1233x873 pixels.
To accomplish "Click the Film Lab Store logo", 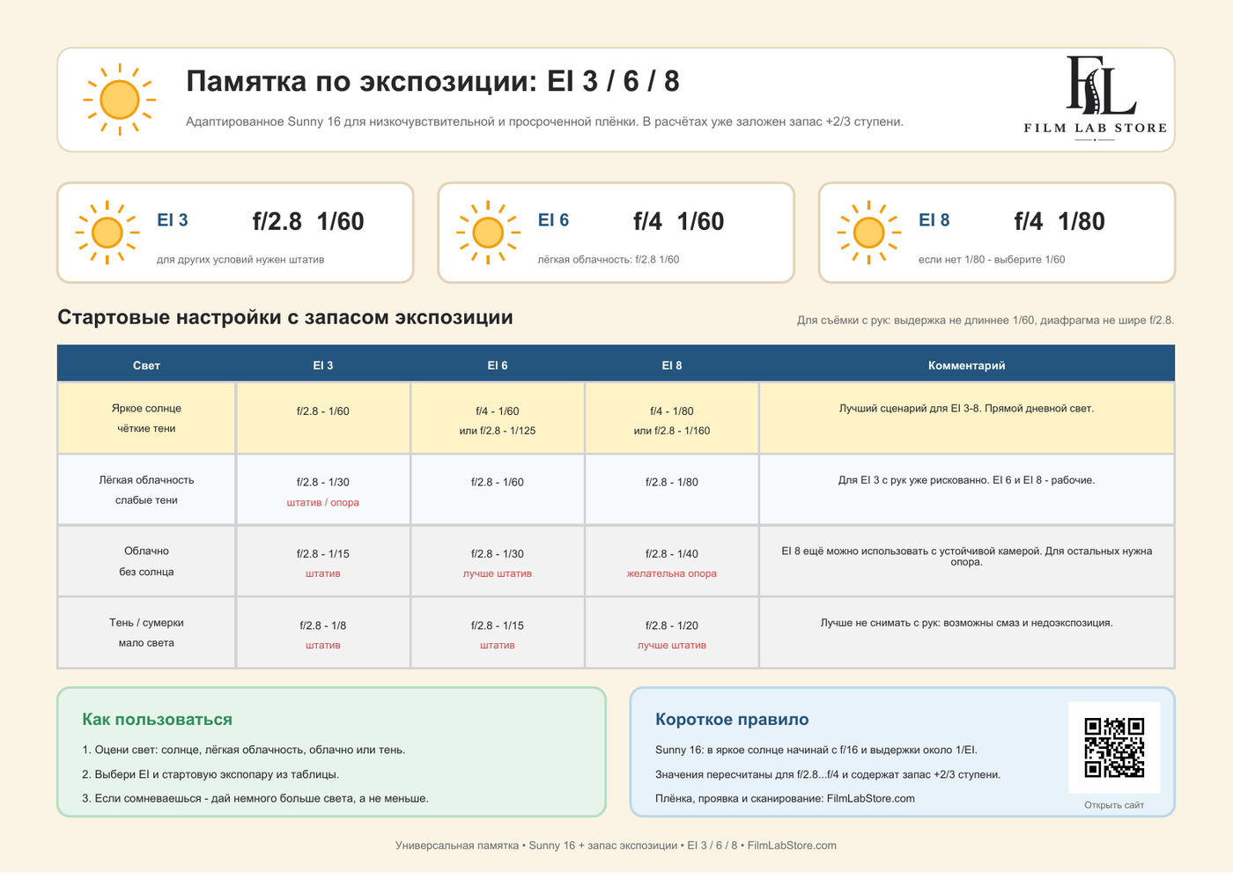I will [x=1095, y=98].
